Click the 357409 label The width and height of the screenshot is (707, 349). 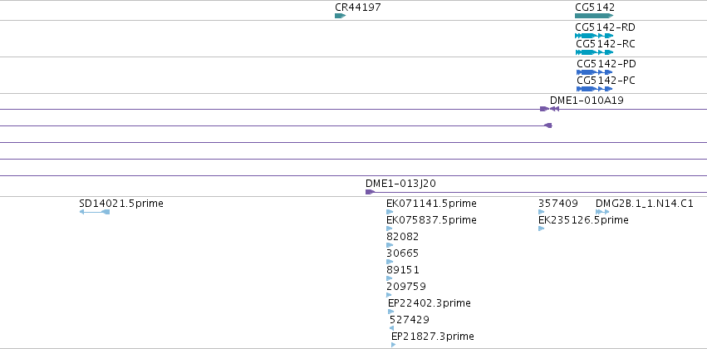[558, 204]
